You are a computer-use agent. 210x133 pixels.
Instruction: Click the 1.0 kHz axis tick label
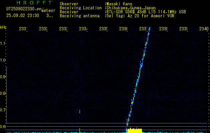(3, 60)
